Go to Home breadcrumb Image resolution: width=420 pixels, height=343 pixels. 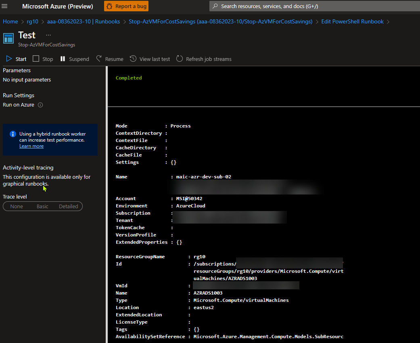[10, 21]
